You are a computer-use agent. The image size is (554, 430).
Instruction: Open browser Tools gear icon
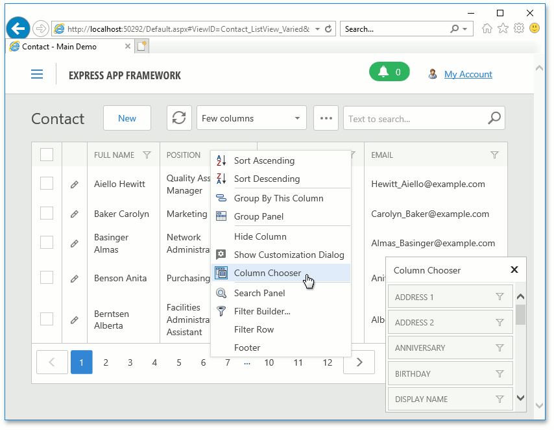coord(519,29)
